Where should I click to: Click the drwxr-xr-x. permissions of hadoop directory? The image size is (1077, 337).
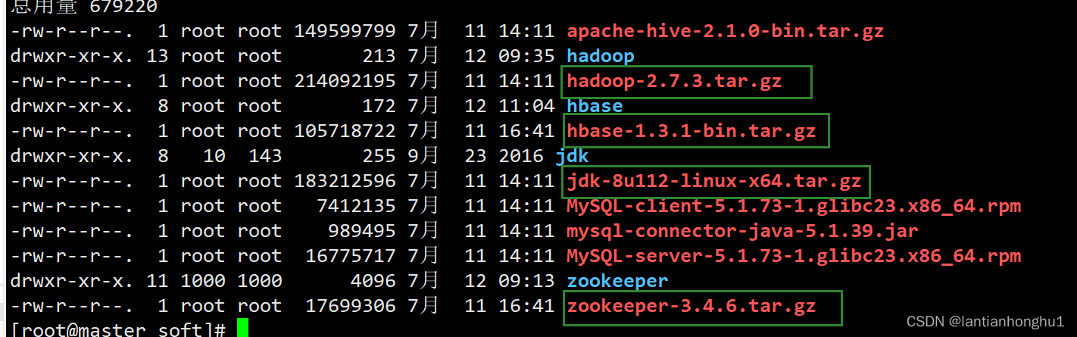72,56
